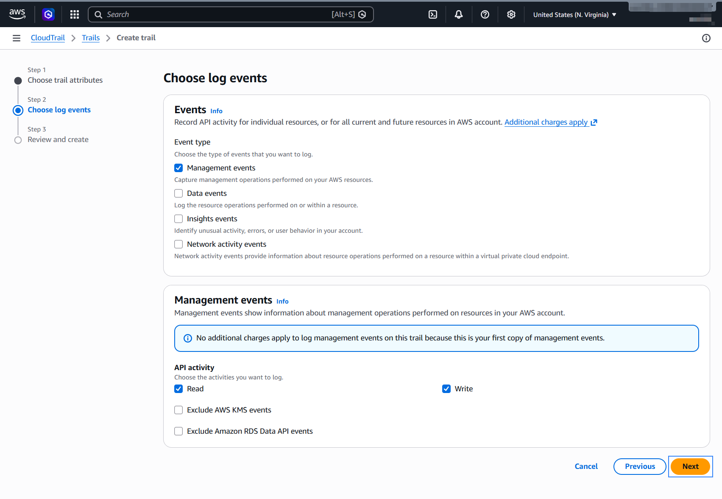
Task: Focus the Search input field
Action: pyautogui.click(x=231, y=14)
